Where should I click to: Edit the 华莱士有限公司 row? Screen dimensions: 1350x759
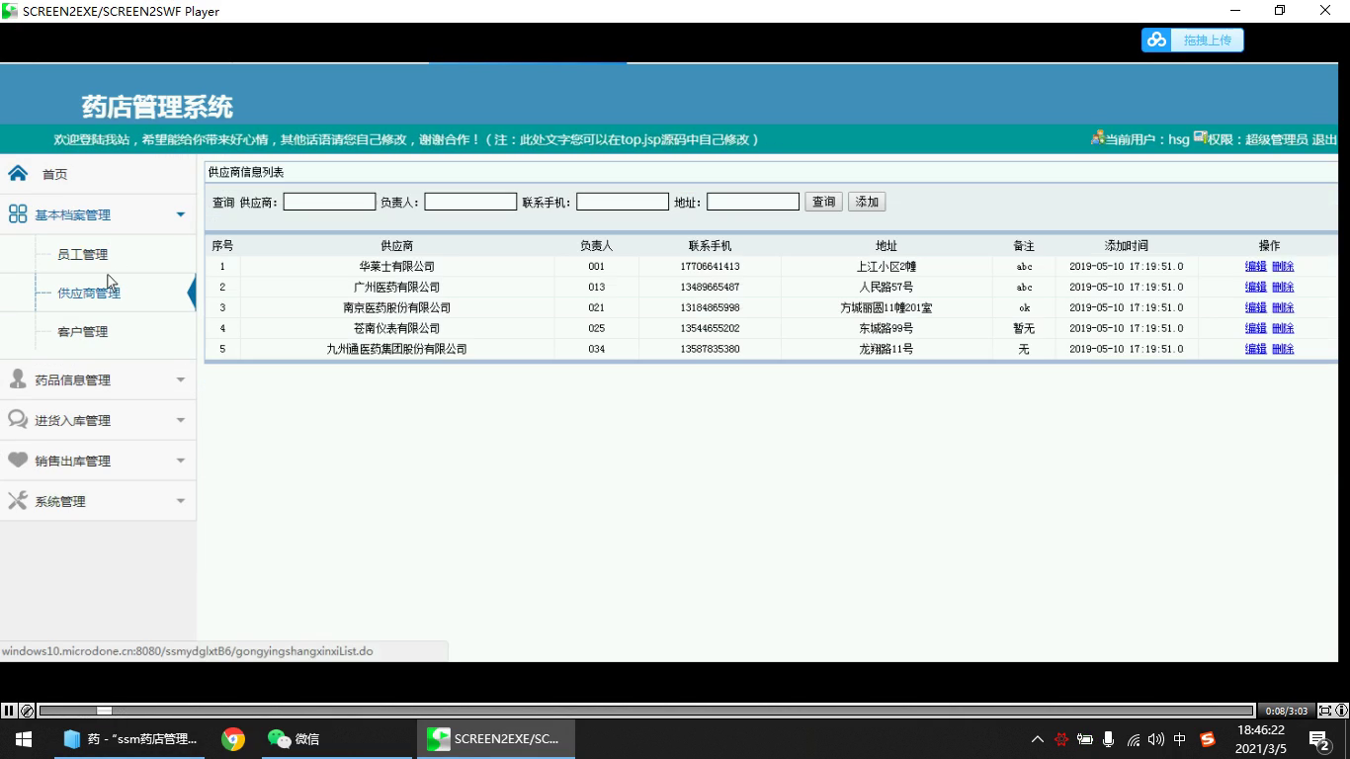[x=1255, y=266]
